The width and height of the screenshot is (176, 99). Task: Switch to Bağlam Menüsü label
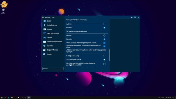click(53, 50)
